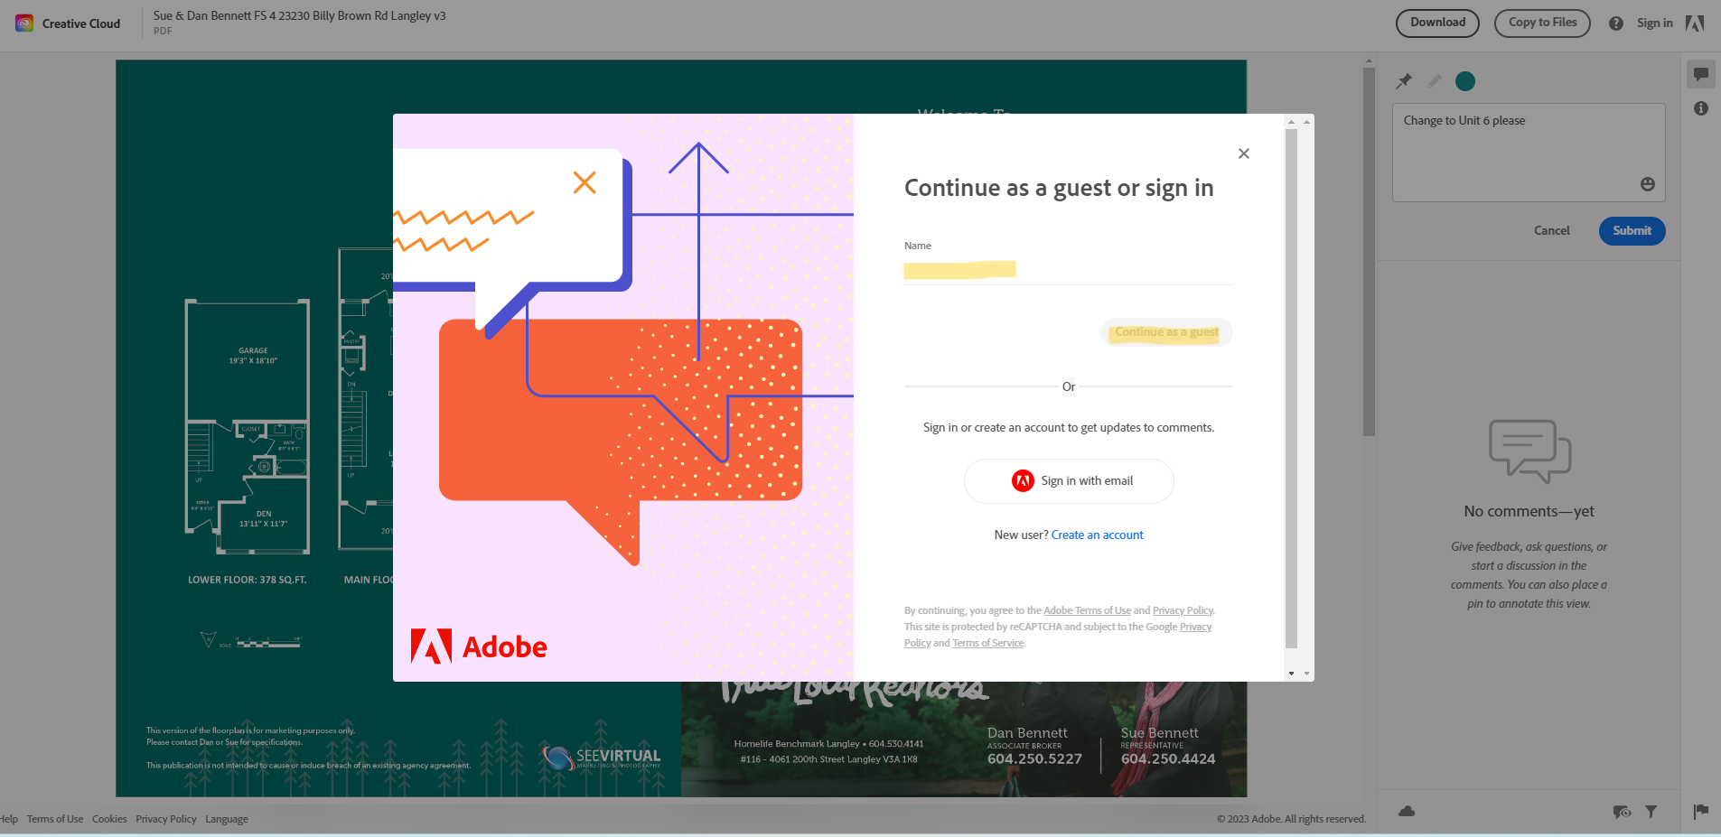Click the cloud icon below comments panel
This screenshot has width=1721, height=837.
[x=1407, y=811]
